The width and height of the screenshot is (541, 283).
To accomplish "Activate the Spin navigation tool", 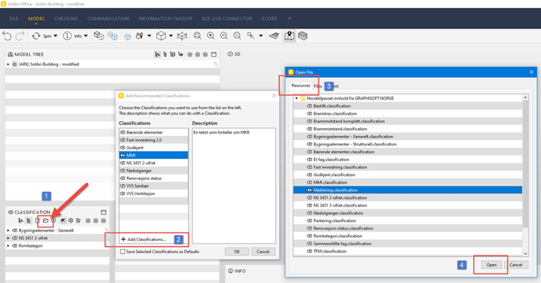I will tap(42, 36).
